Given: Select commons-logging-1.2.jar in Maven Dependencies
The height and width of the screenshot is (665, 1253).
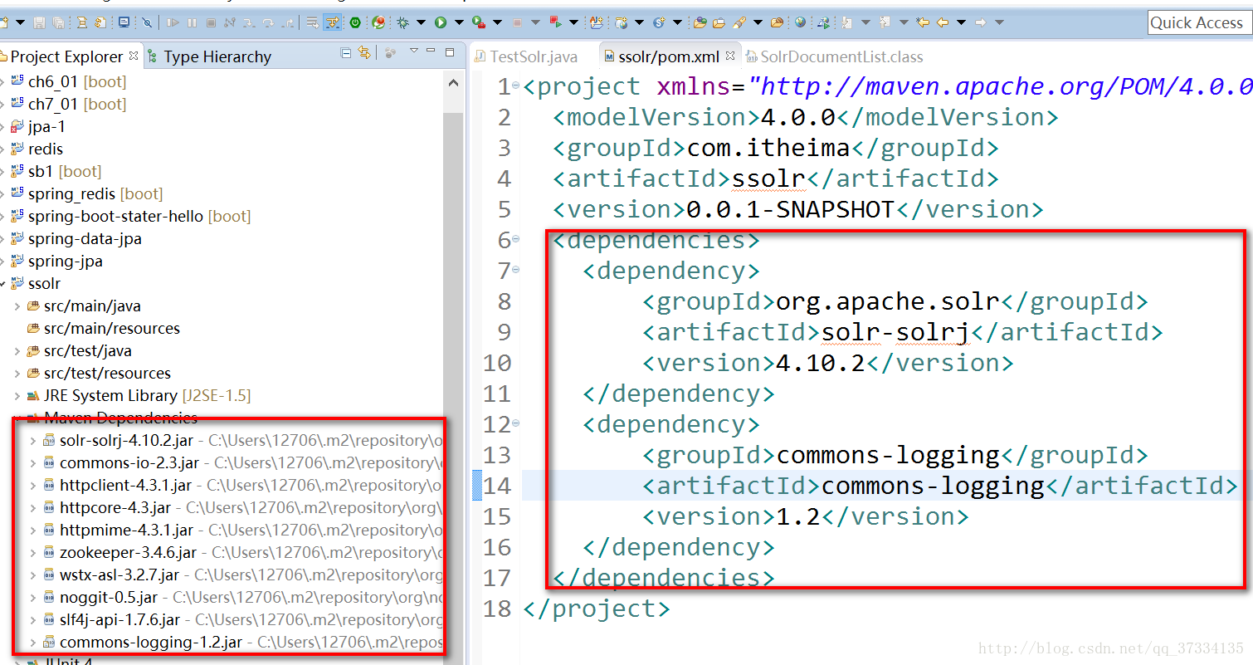Looking at the screenshot, I should click(150, 642).
